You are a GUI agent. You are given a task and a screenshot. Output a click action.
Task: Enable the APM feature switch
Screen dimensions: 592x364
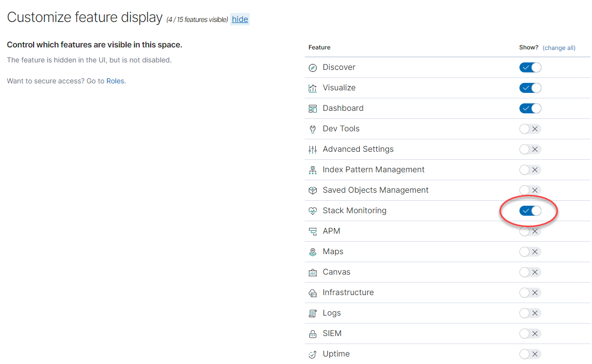[x=530, y=232]
